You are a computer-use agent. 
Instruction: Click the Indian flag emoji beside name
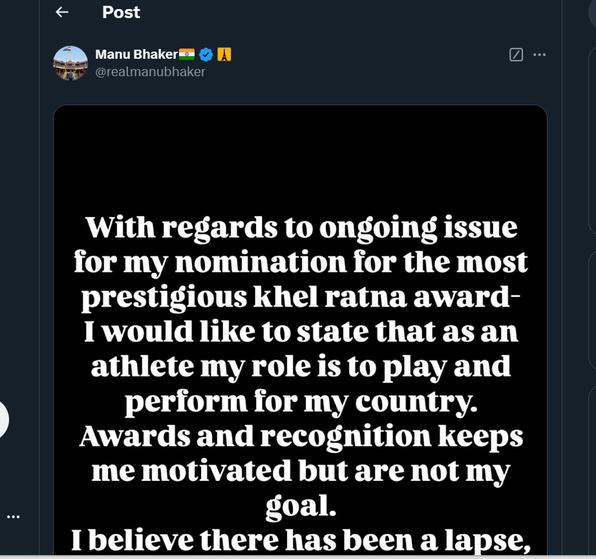[x=187, y=54]
